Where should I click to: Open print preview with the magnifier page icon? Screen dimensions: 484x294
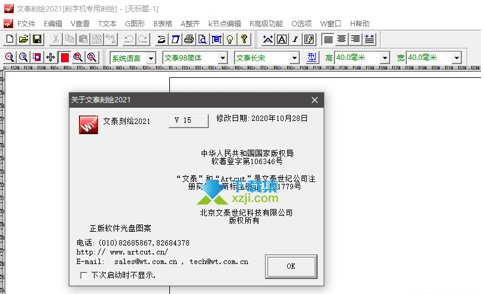pos(202,40)
